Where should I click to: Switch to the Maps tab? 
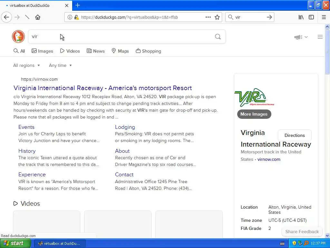point(120,51)
